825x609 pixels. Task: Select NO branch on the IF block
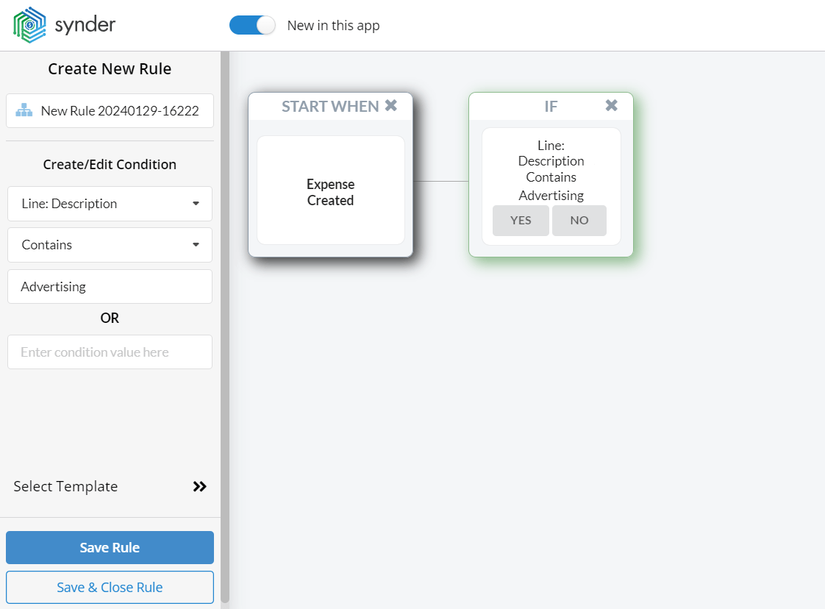click(579, 220)
